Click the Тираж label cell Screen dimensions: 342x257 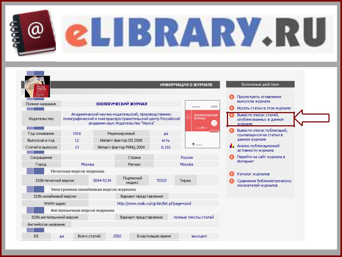(x=185, y=181)
